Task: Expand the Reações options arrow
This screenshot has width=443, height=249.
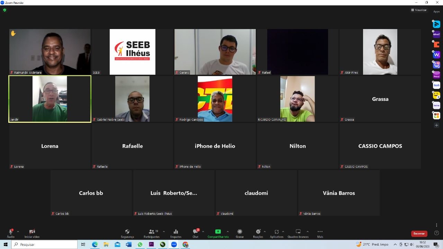Action: pos(265,232)
